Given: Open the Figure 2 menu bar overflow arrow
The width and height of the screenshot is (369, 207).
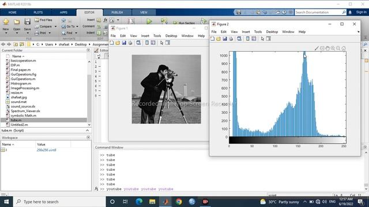Looking at the screenshot, I should [358, 32].
